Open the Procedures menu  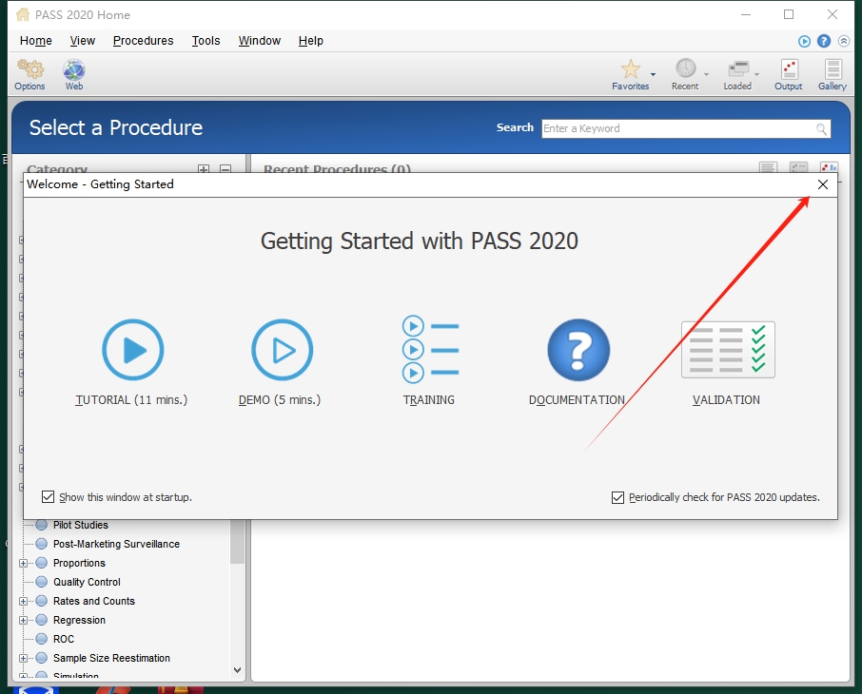click(143, 41)
